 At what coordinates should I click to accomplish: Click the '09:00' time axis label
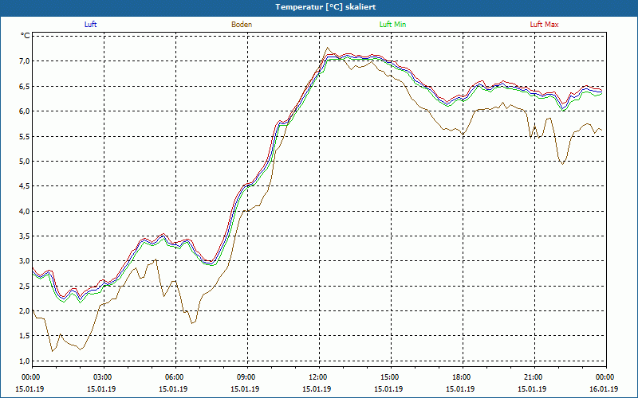click(247, 377)
